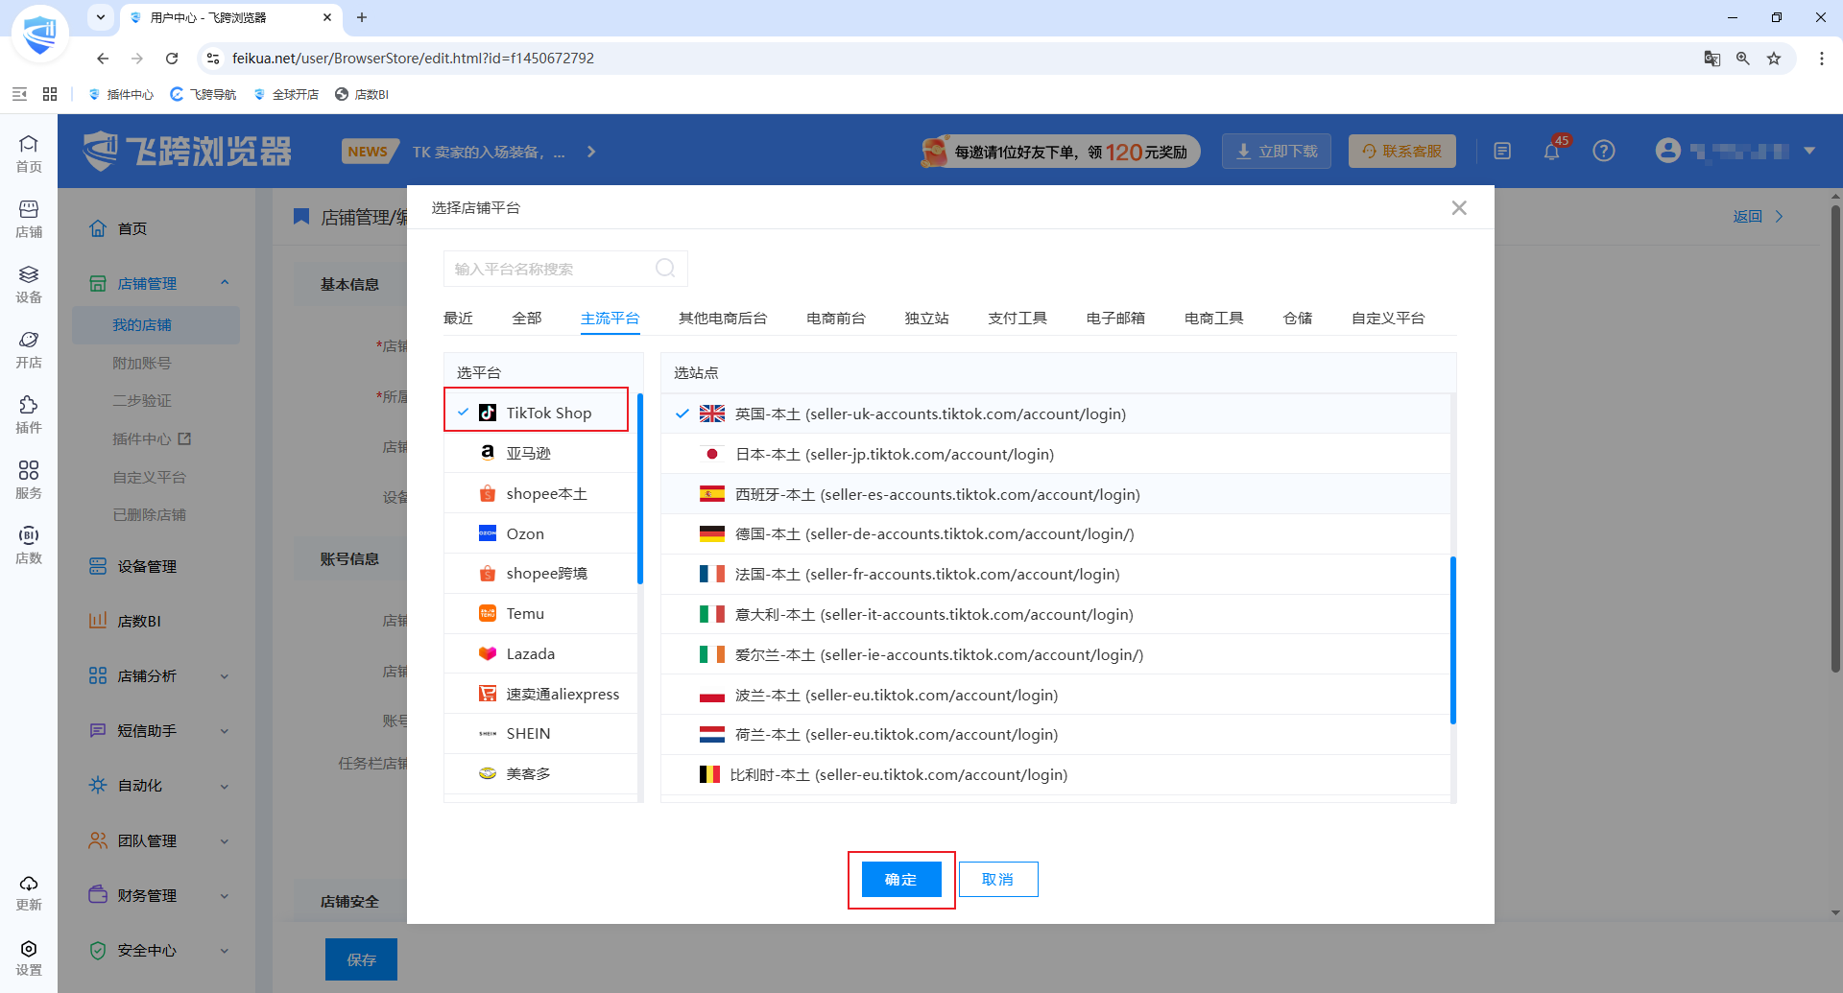
Task: Collapse the 店铺管理 menu
Action: (x=225, y=283)
